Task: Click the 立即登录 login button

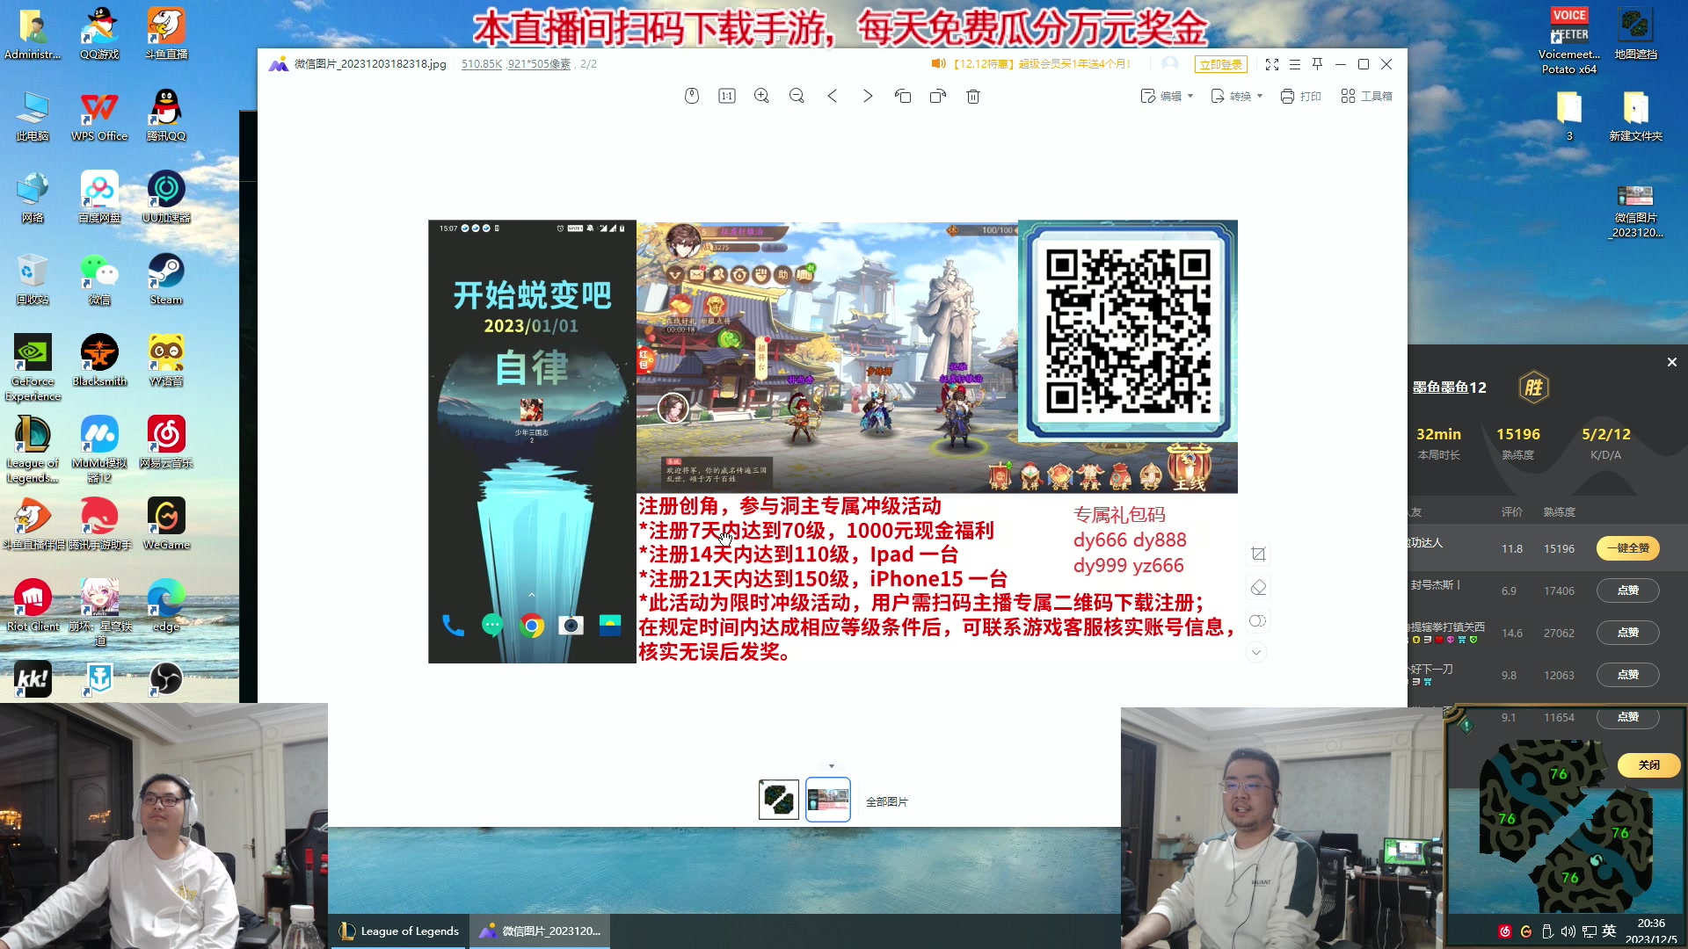Action: 1221,64
